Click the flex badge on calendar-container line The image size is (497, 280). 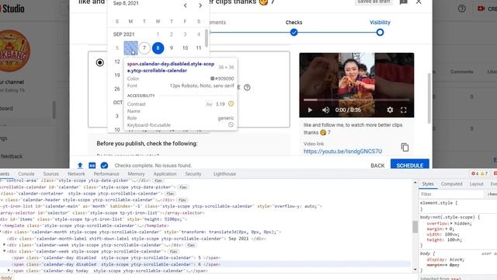coord(170,194)
